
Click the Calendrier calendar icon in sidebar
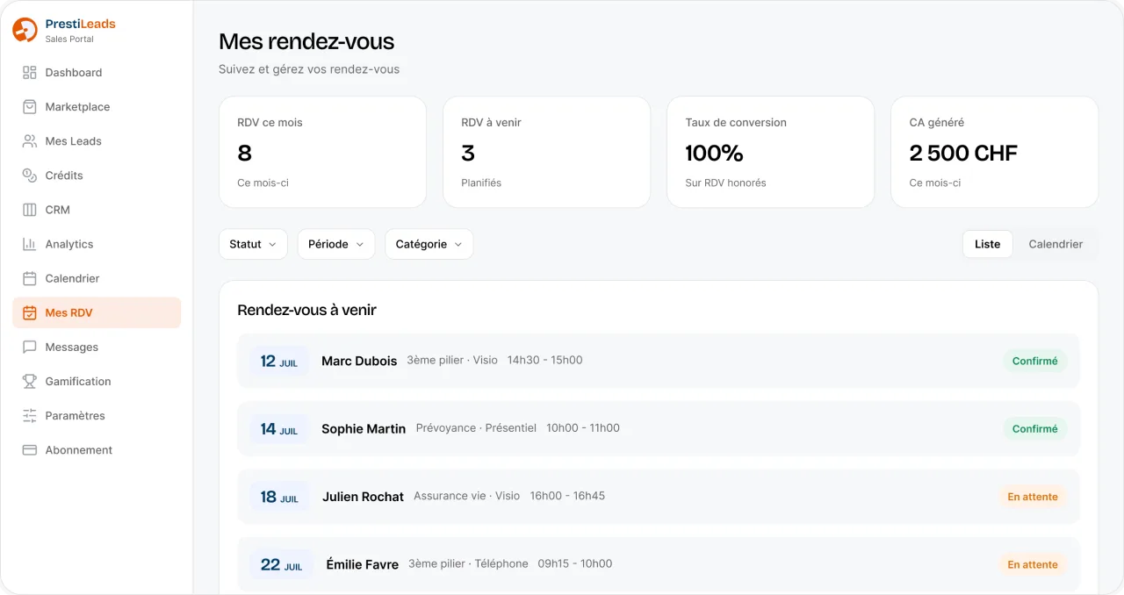coord(29,278)
